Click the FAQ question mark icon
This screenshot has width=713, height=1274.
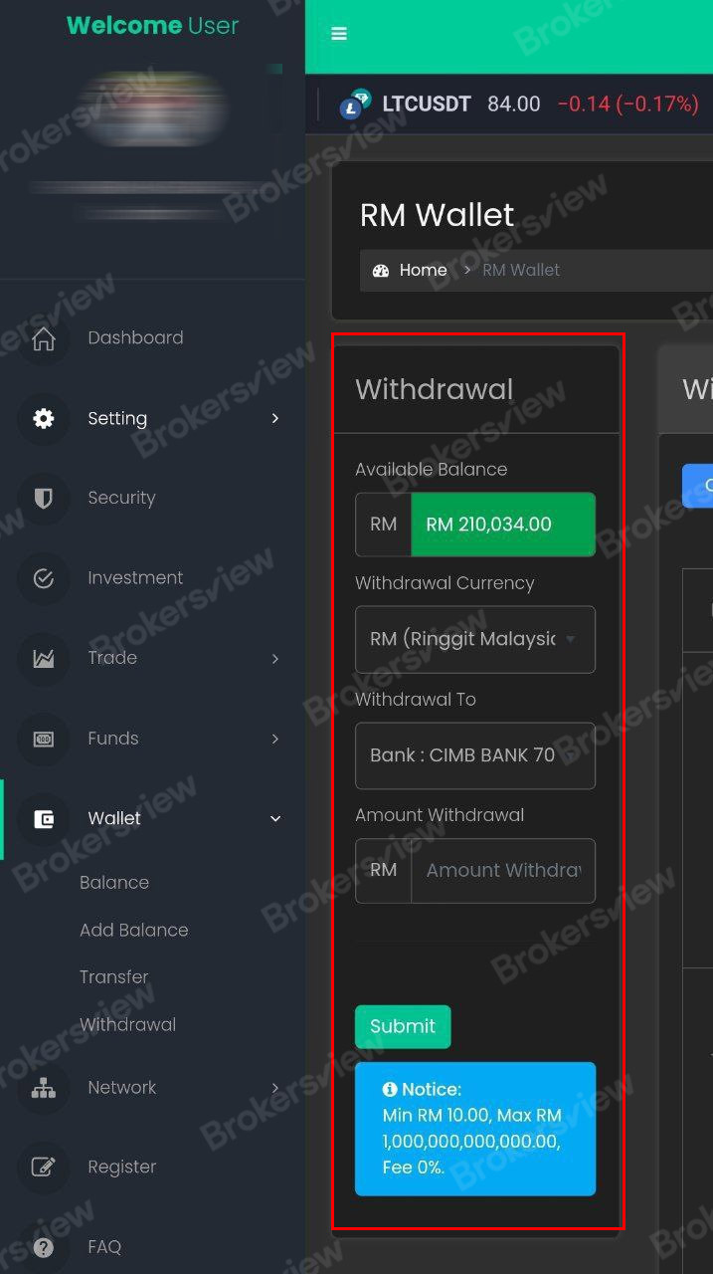(44, 1247)
